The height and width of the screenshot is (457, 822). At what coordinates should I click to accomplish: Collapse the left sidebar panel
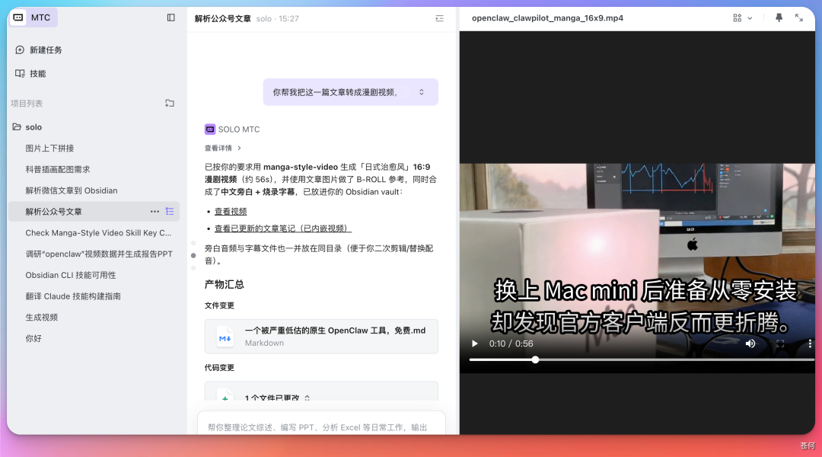(x=170, y=17)
